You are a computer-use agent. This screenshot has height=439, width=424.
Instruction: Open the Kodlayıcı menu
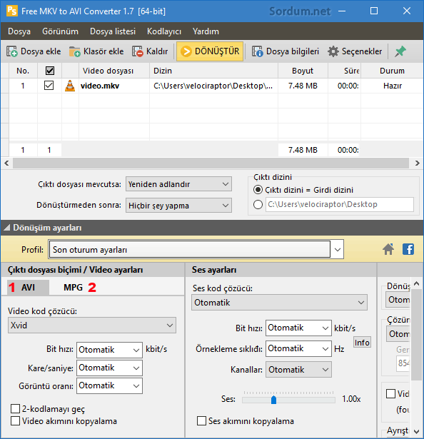pos(164,31)
